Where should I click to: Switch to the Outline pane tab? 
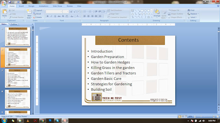point(14,24)
